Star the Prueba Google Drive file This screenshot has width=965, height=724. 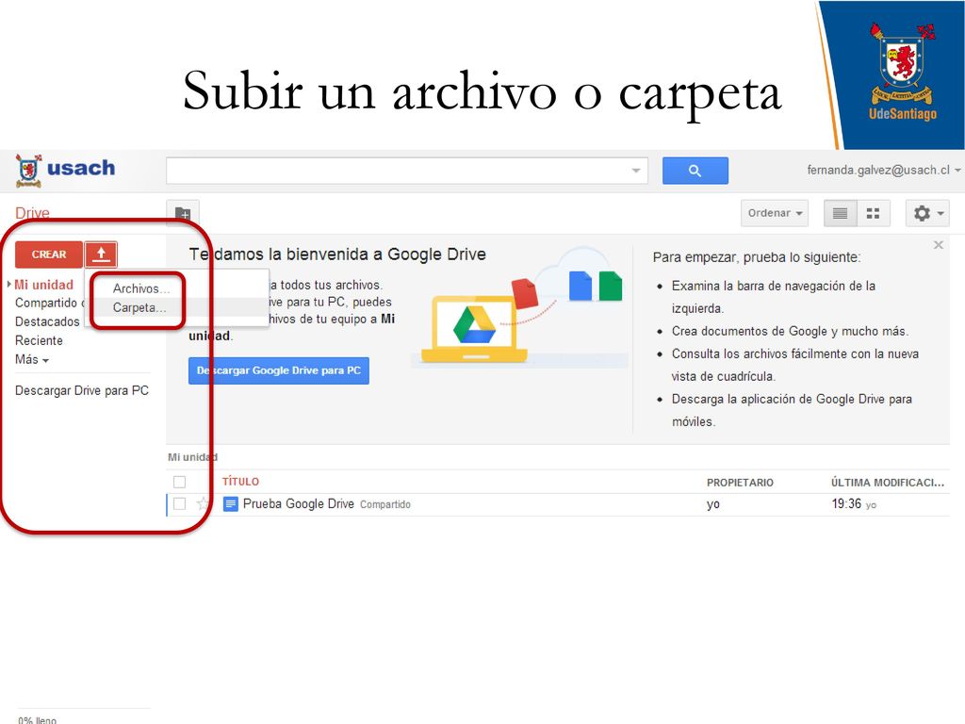(202, 503)
